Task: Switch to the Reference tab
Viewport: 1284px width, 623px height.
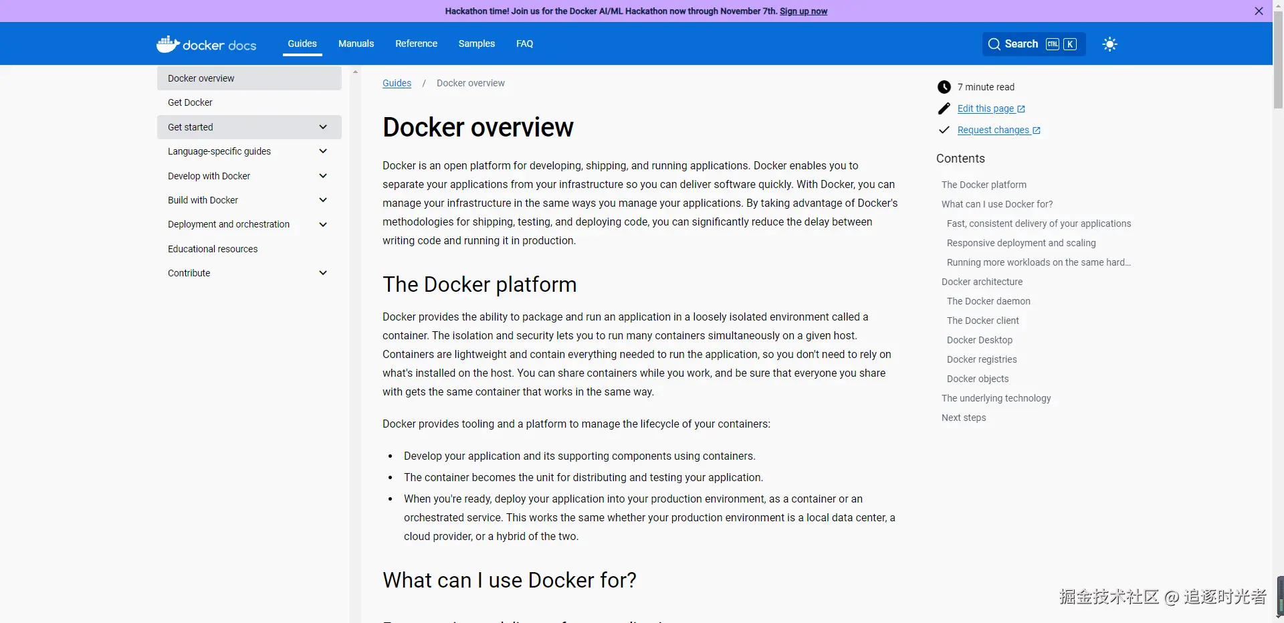Action: point(416,43)
